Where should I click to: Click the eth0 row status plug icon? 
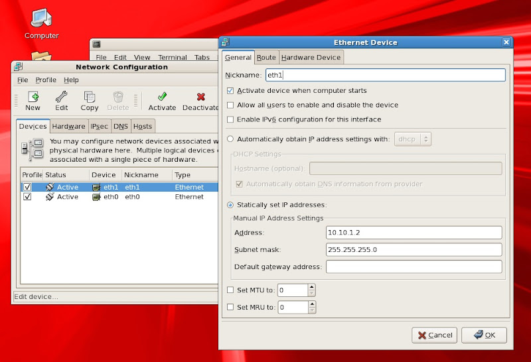50,196
